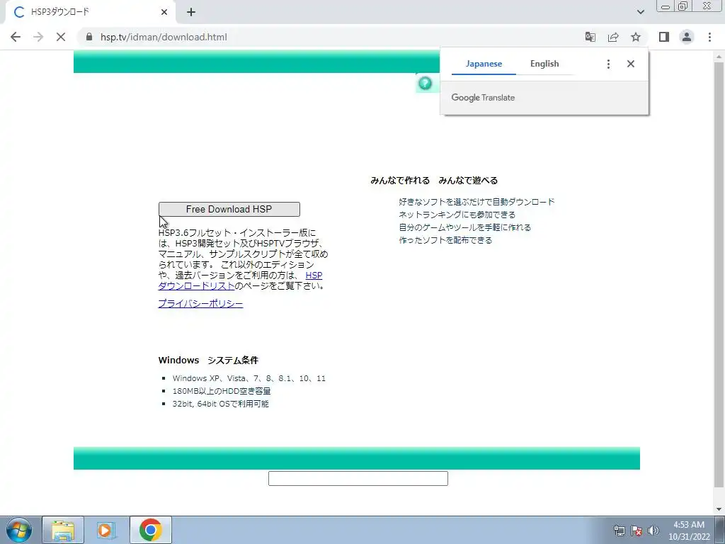Viewport: 725px width, 544px height.
Task: Open translate popup options menu
Action: pyautogui.click(x=608, y=64)
